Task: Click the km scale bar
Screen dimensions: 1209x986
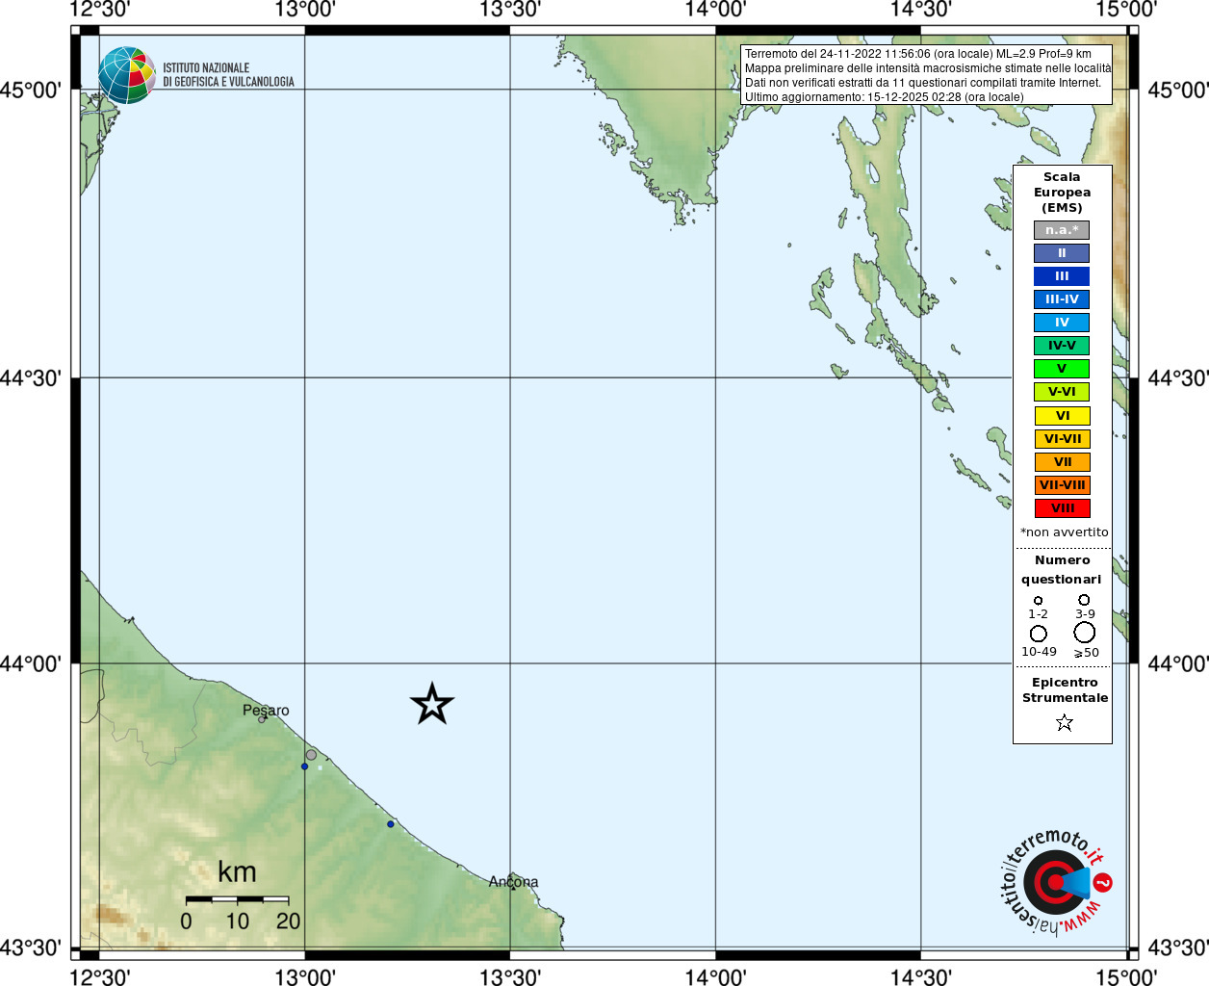Action: [x=237, y=899]
